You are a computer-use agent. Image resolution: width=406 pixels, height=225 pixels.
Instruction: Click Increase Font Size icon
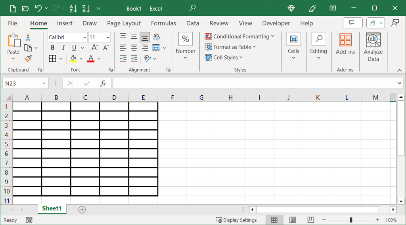click(x=95, y=48)
